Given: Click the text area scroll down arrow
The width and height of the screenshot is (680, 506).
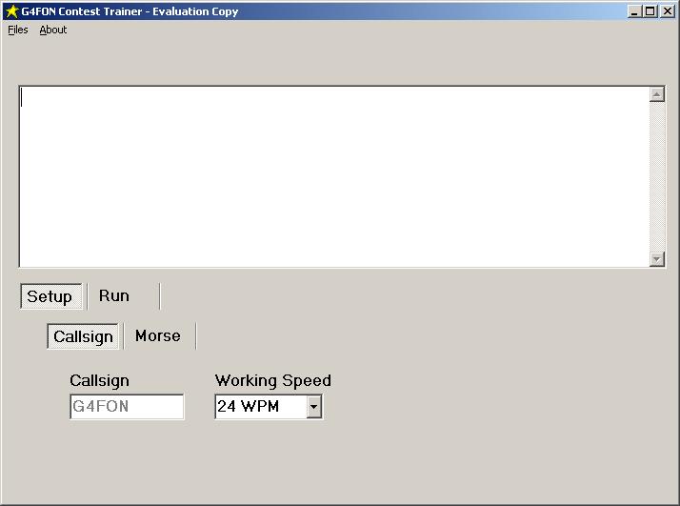Looking at the screenshot, I should (657, 259).
